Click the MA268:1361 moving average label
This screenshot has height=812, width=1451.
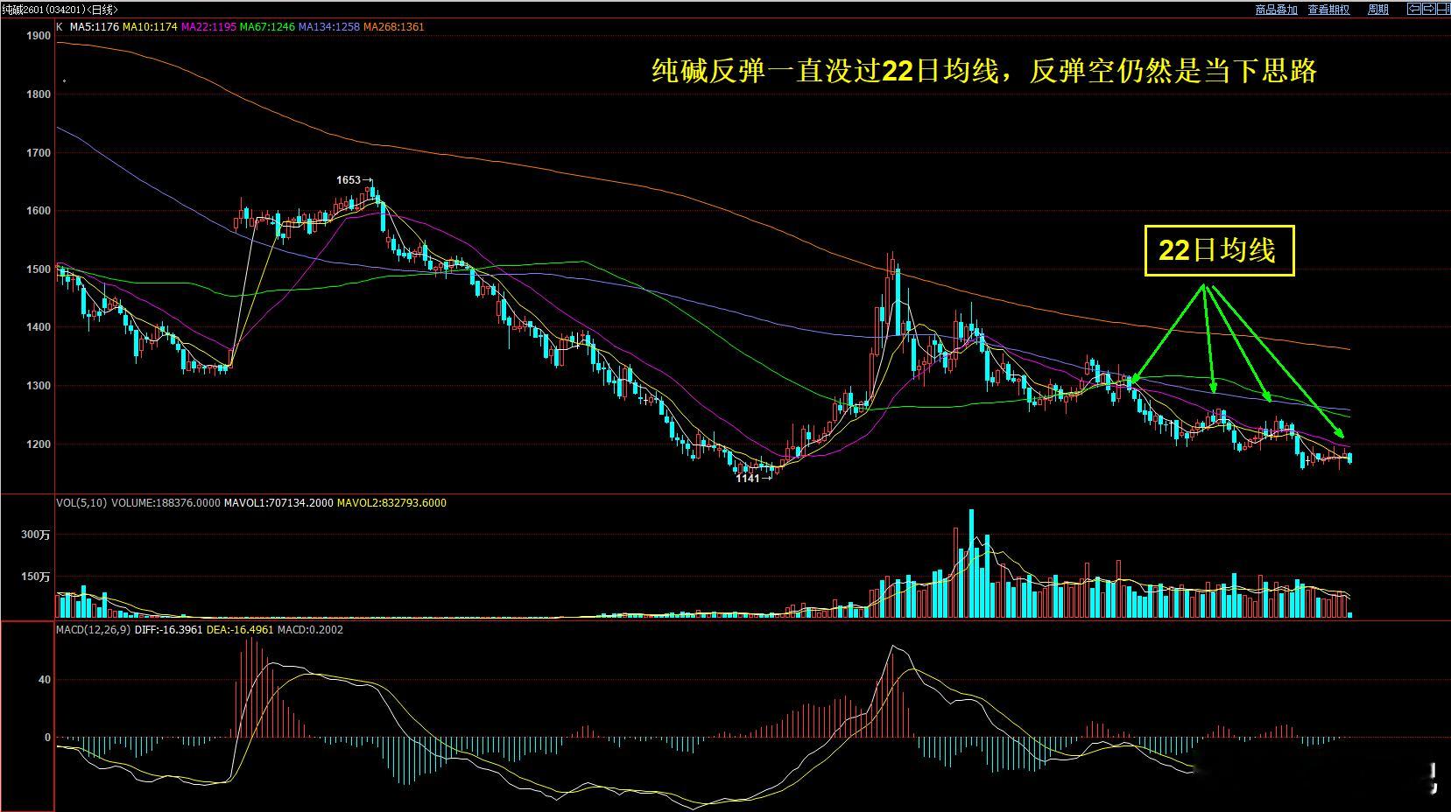tap(391, 26)
